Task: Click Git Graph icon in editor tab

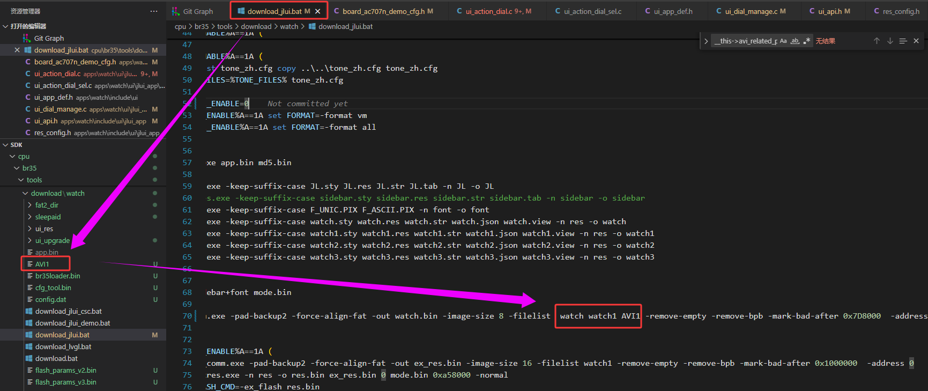Action: click(x=176, y=11)
